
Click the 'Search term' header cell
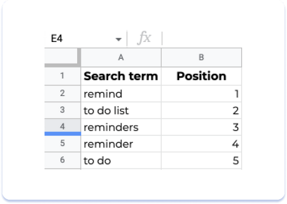point(121,76)
